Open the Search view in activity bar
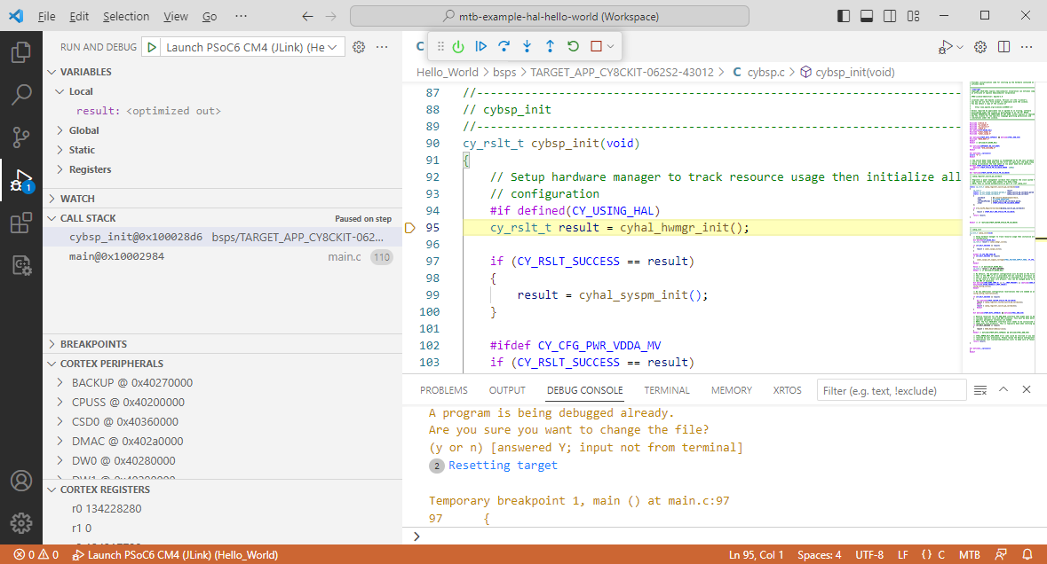The width and height of the screenshot is (1047, 564). pyautogui.click(x=20, y=95)
